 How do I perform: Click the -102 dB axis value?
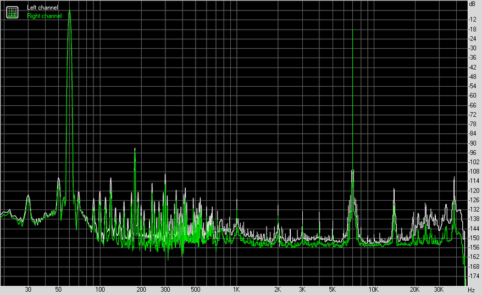[473, 162]
